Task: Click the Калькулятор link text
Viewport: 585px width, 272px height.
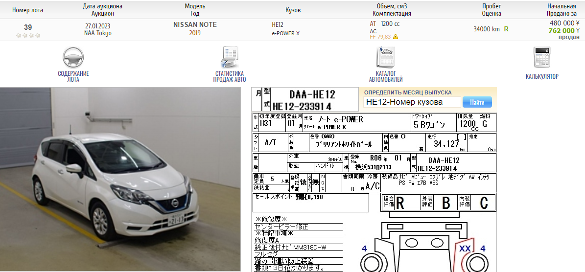Action: pos(542,76)
